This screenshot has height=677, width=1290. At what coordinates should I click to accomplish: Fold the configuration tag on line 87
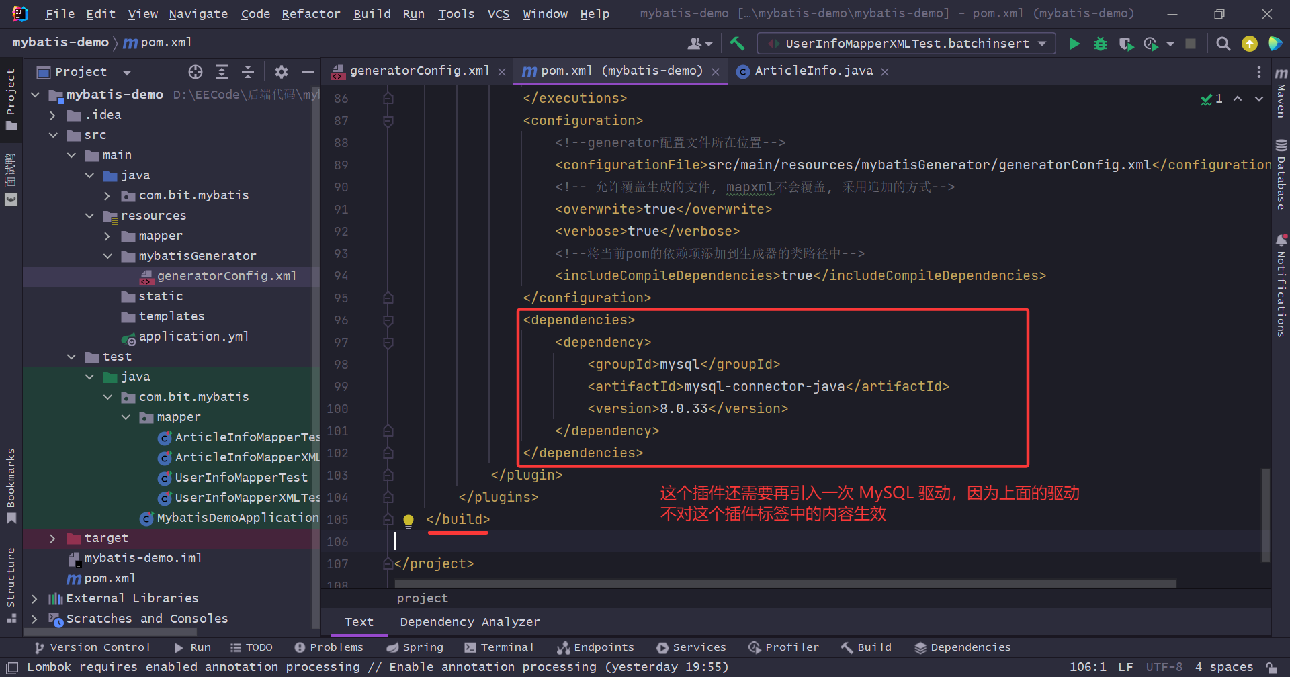click(x=388, y=121)
